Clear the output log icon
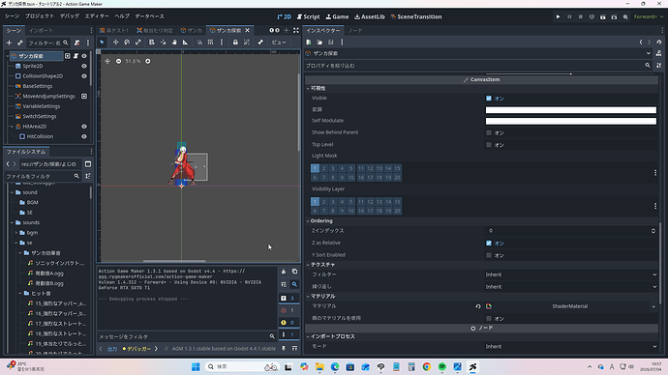 [284, 272]
